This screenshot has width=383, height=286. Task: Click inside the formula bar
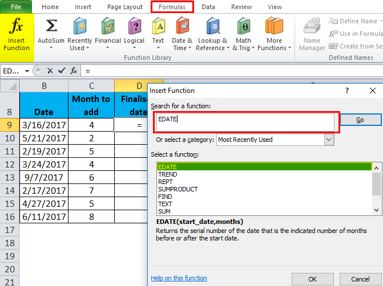[x=232, y=71]
